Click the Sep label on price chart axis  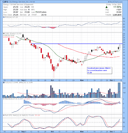[x=23, y=80]
